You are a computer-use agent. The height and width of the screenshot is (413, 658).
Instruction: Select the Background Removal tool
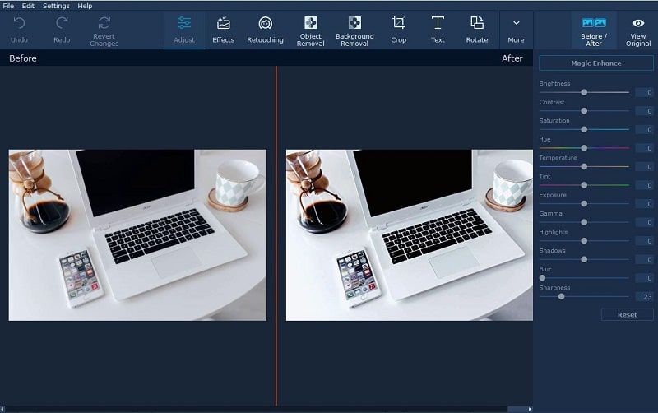coord(354,24)
